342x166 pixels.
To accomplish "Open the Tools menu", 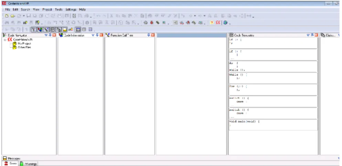I will pyautogui.click(x=59, y=10).
